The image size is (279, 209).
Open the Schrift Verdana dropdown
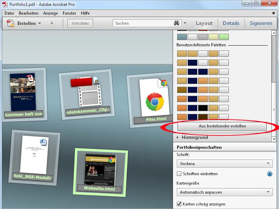pos(225,163)
